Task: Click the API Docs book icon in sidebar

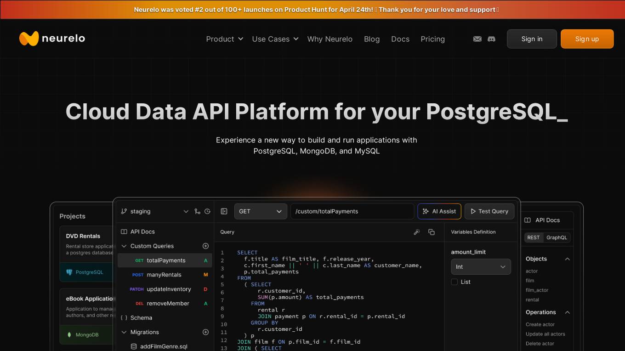Action: pyautogui.click(x=124, y=232)
